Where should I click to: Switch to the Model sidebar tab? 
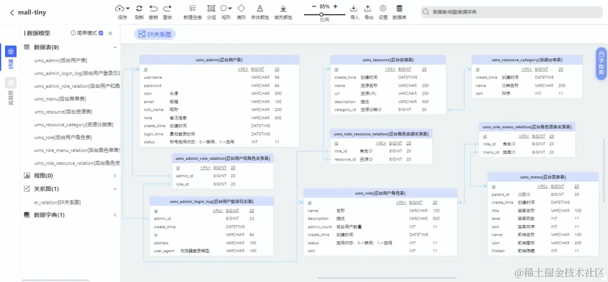tap(11, 57)
